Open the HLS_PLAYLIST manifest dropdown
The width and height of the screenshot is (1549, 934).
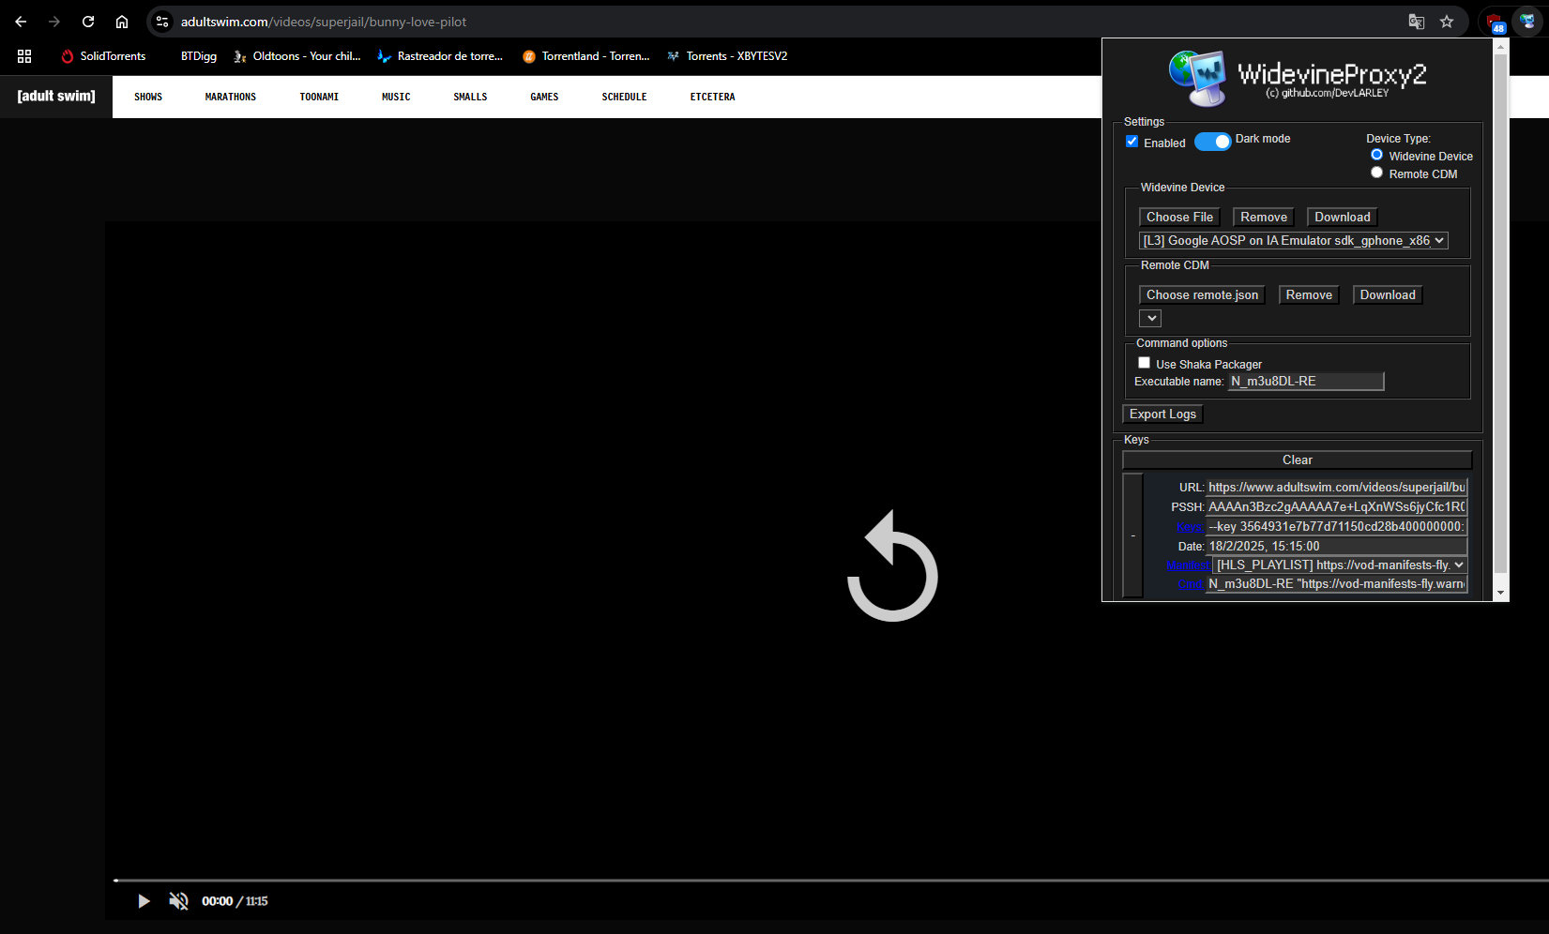[x=1340, y=565]
